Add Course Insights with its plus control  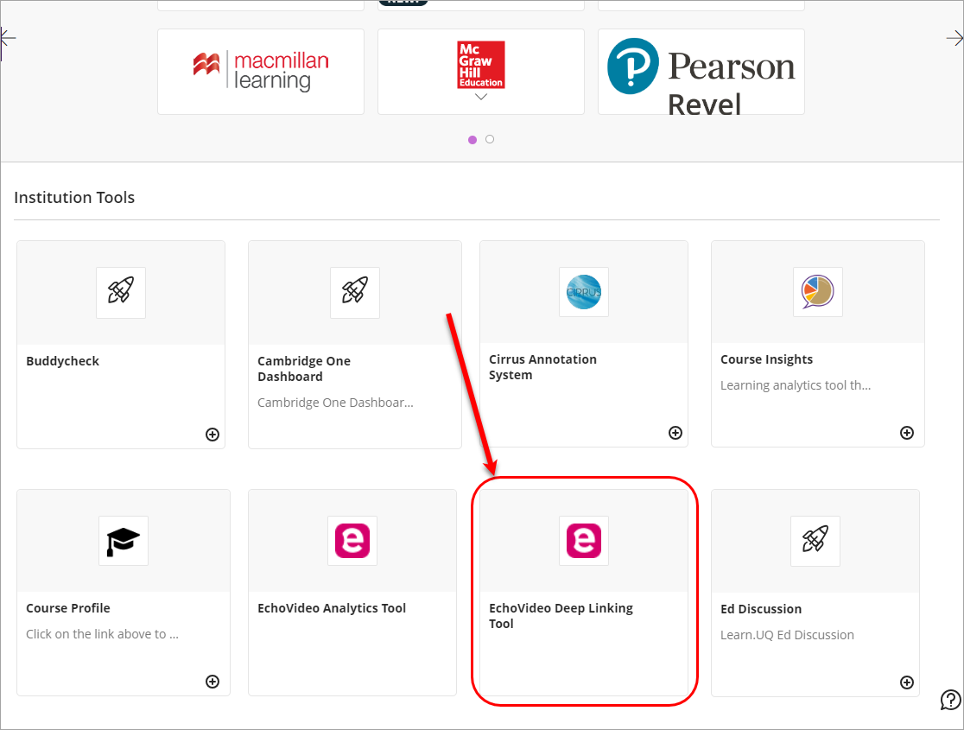907,433
